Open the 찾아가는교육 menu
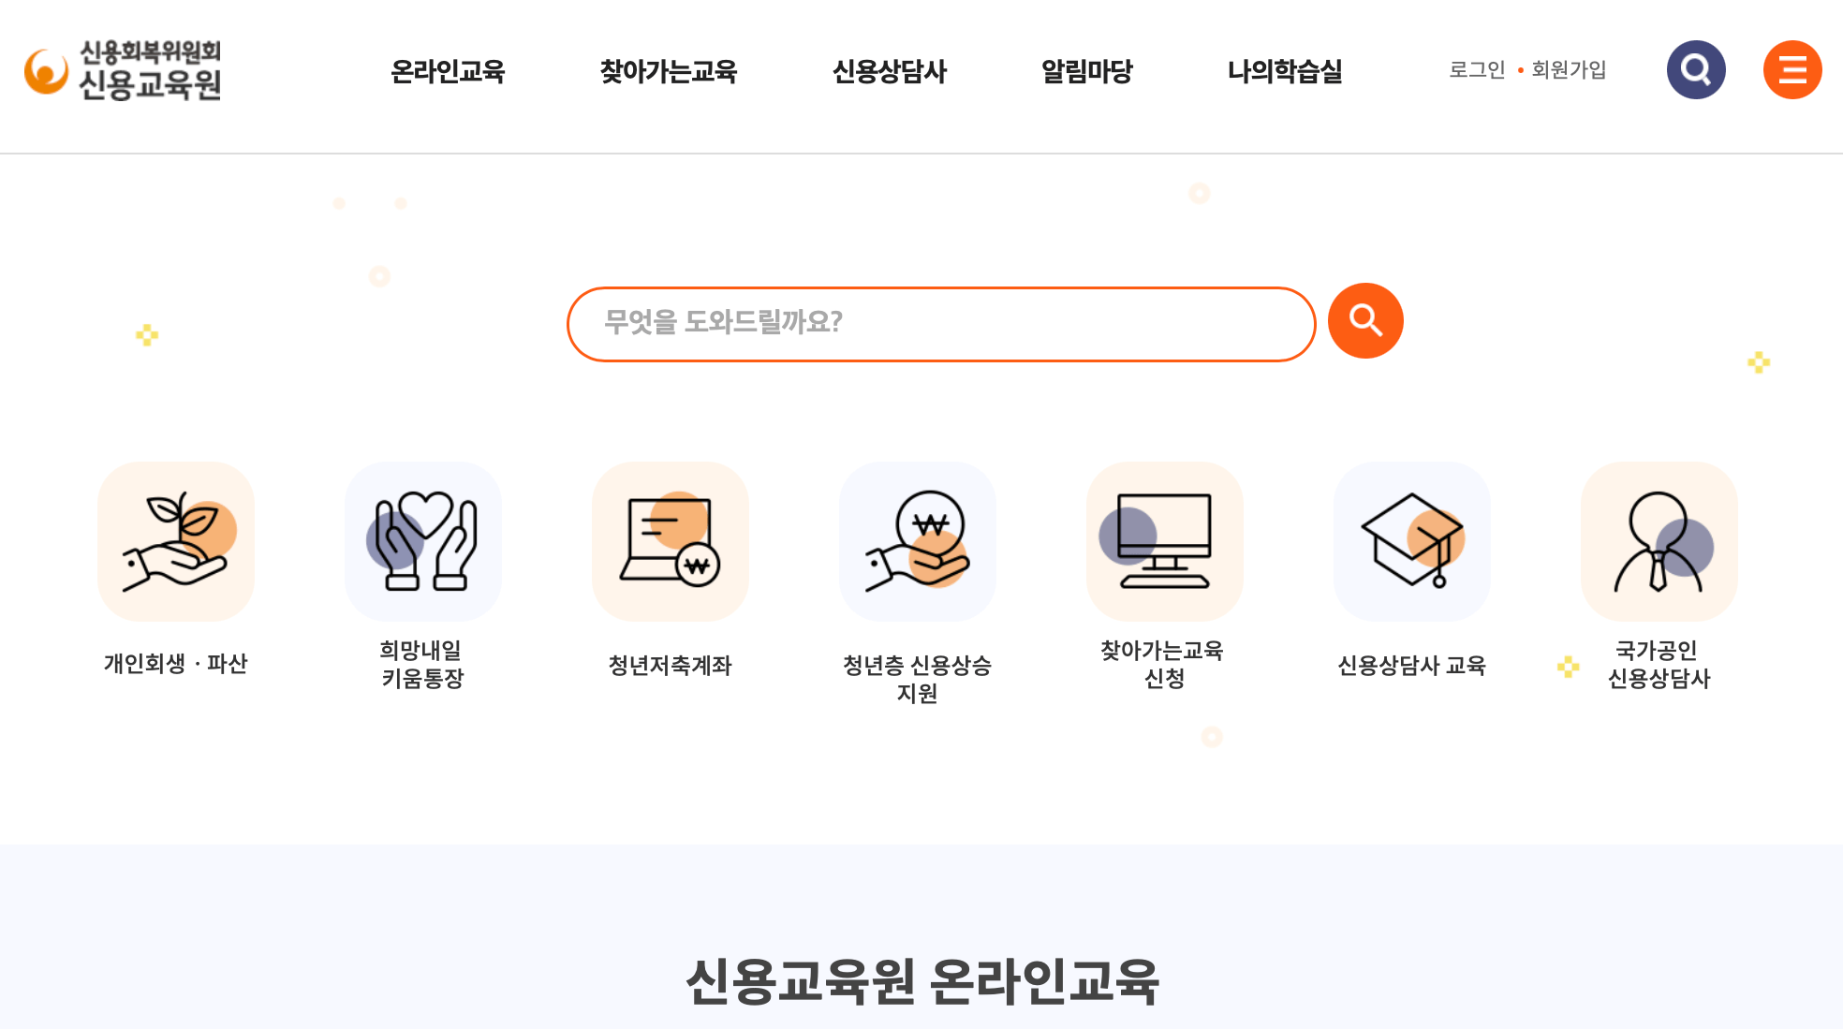Screen dimensions: 1843x1029 pyautogui.click(x=669, y=72)
